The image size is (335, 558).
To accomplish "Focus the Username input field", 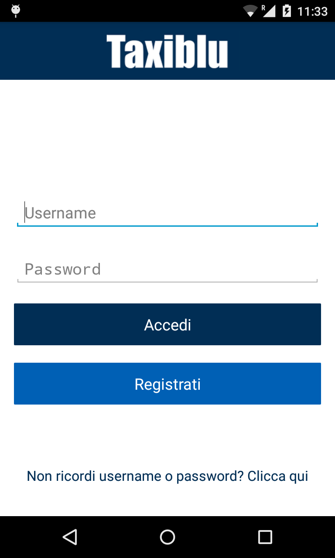I will [x=167, y=213].
